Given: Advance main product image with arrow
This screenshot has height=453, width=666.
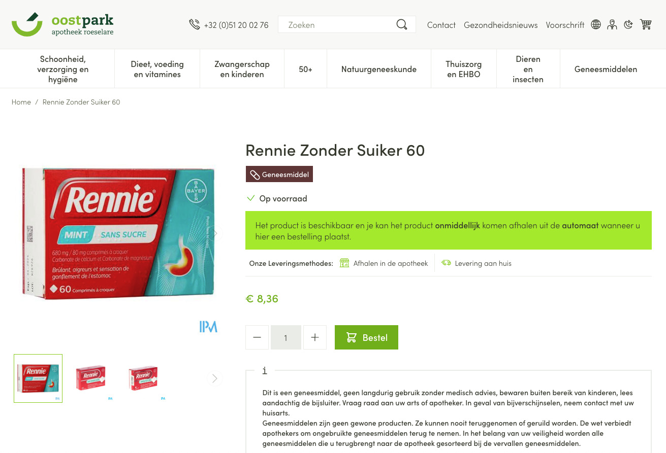Looking at the screenshot, I should (215, 233).
